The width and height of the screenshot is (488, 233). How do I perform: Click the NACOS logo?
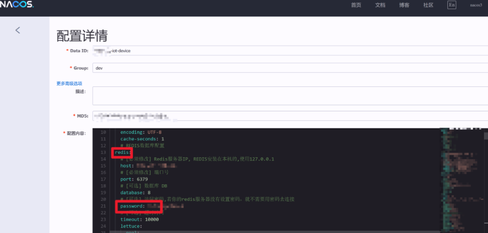click(17, 5)
